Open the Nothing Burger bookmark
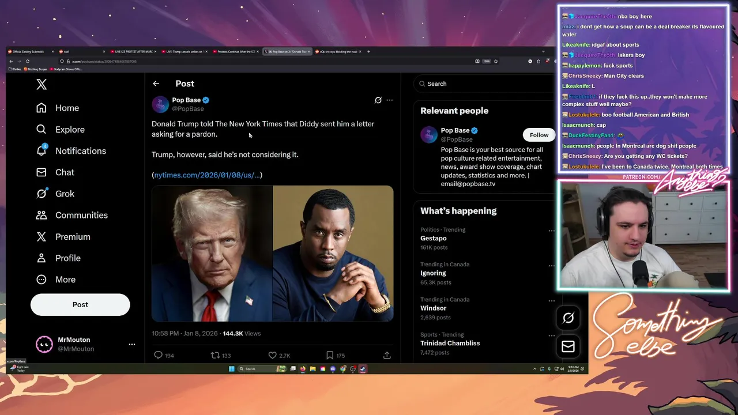 click(35, 69)
